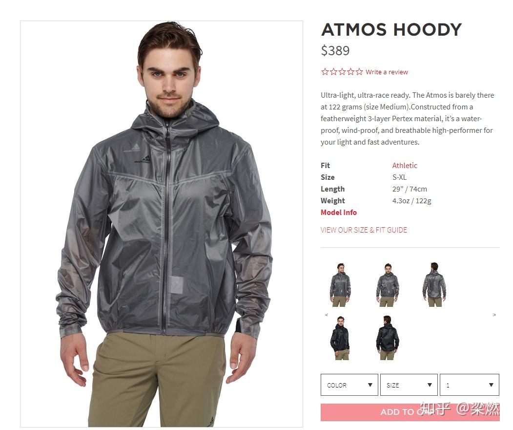513x430 pixels.
Task: Click the second rating star
Action: coord(333,72)
